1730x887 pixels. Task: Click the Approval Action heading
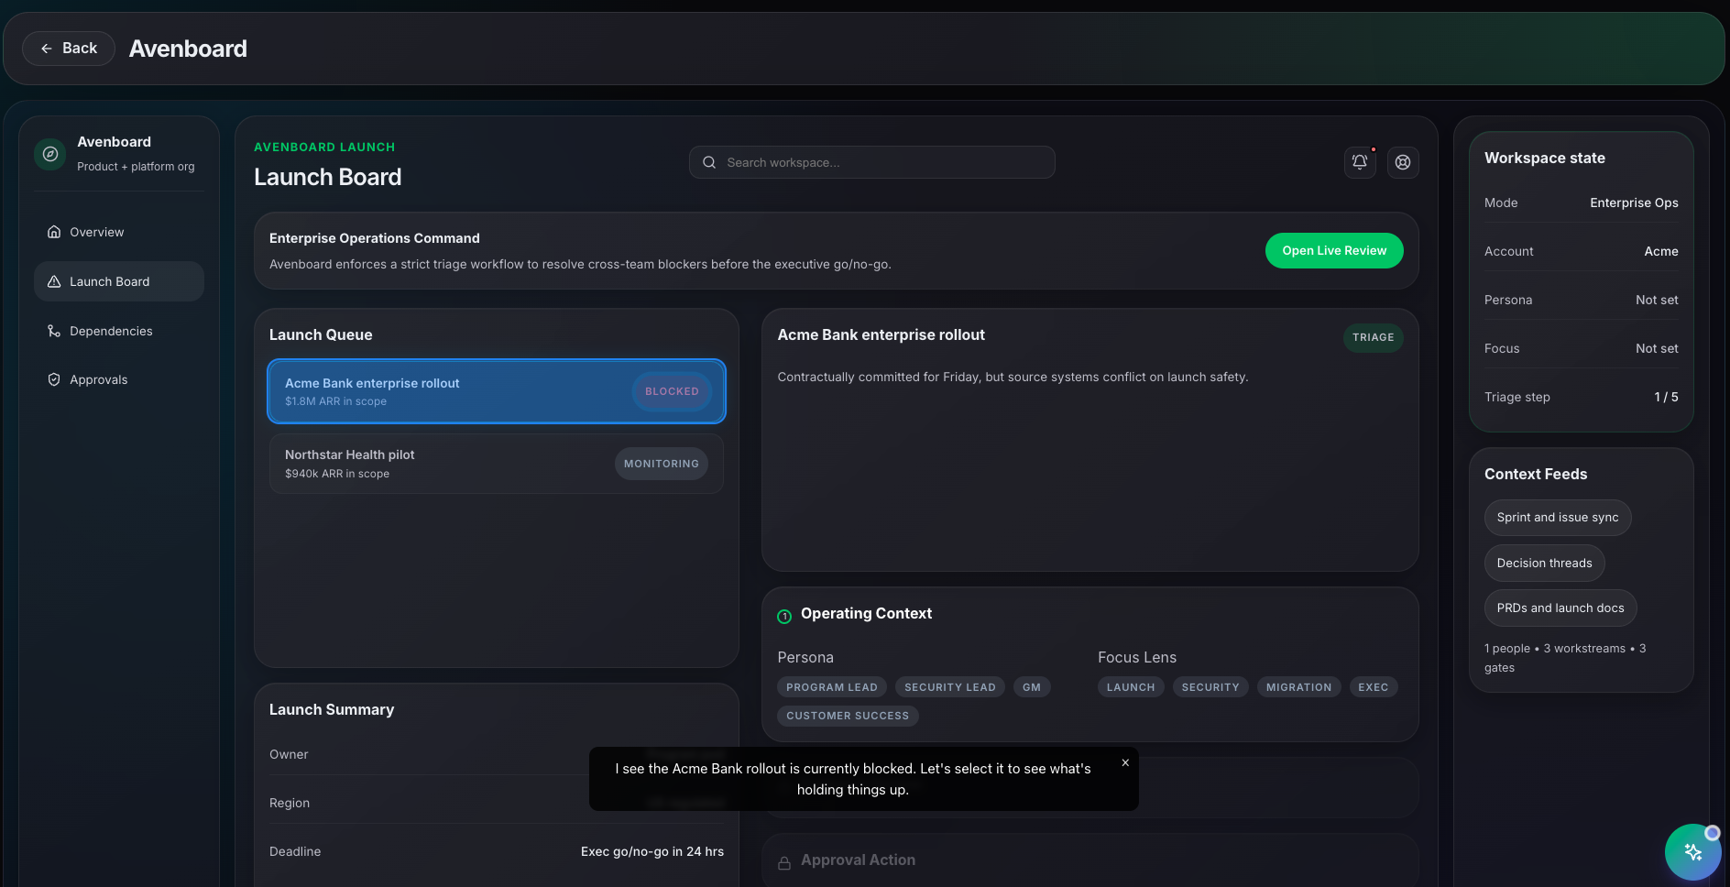point(858,860)
